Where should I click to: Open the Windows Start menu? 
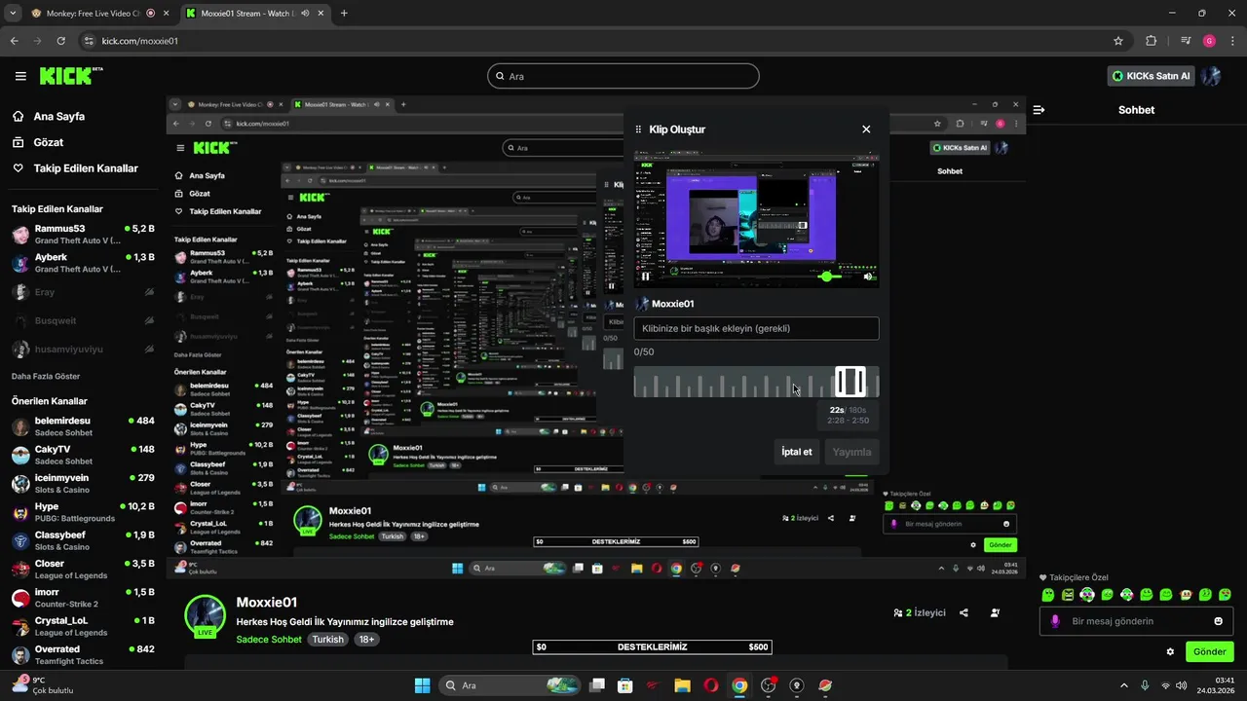(422, 685)
